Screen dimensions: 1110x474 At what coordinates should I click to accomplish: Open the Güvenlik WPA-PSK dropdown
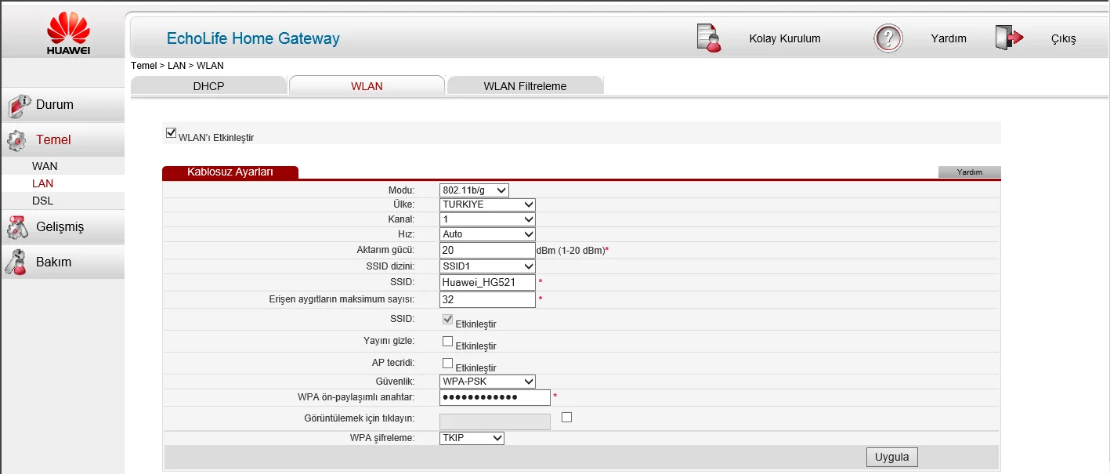pos(487,382)
